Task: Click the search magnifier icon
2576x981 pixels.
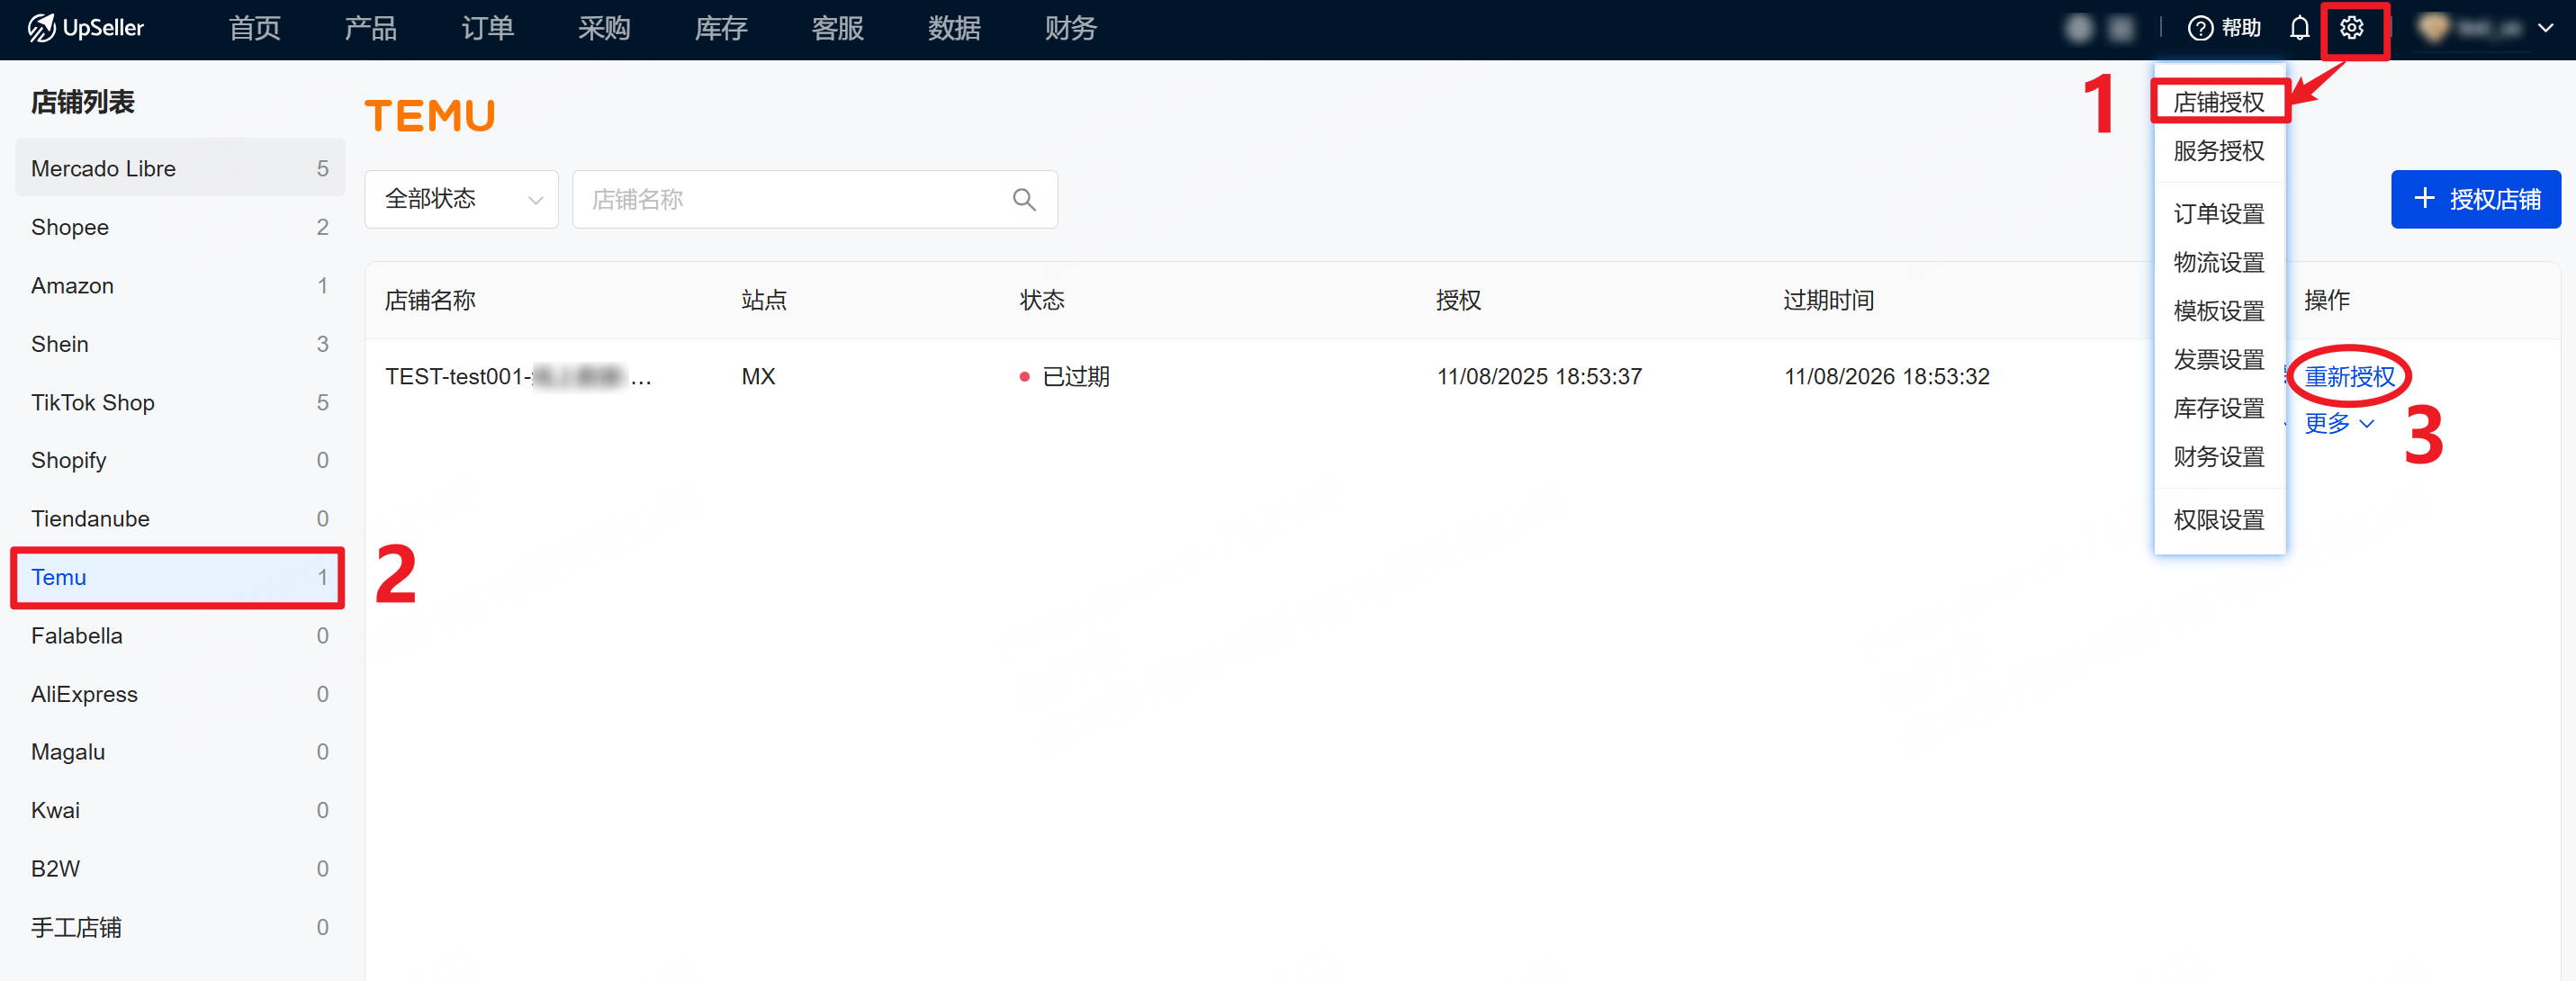Action: [1023, 199]
